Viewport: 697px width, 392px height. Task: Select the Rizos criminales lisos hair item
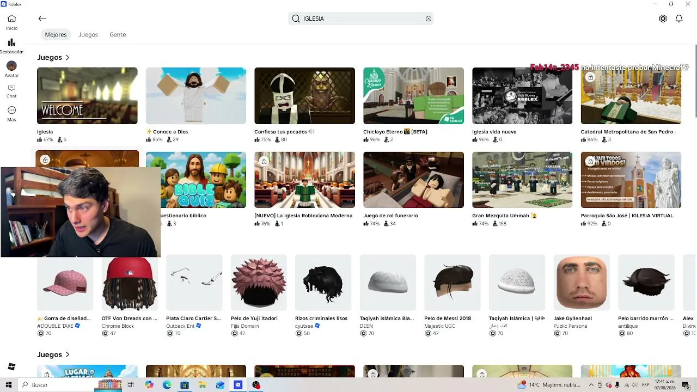point(323,283)
